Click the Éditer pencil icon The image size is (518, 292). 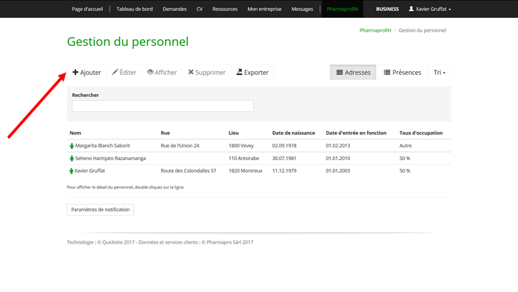tap(115, 72)
